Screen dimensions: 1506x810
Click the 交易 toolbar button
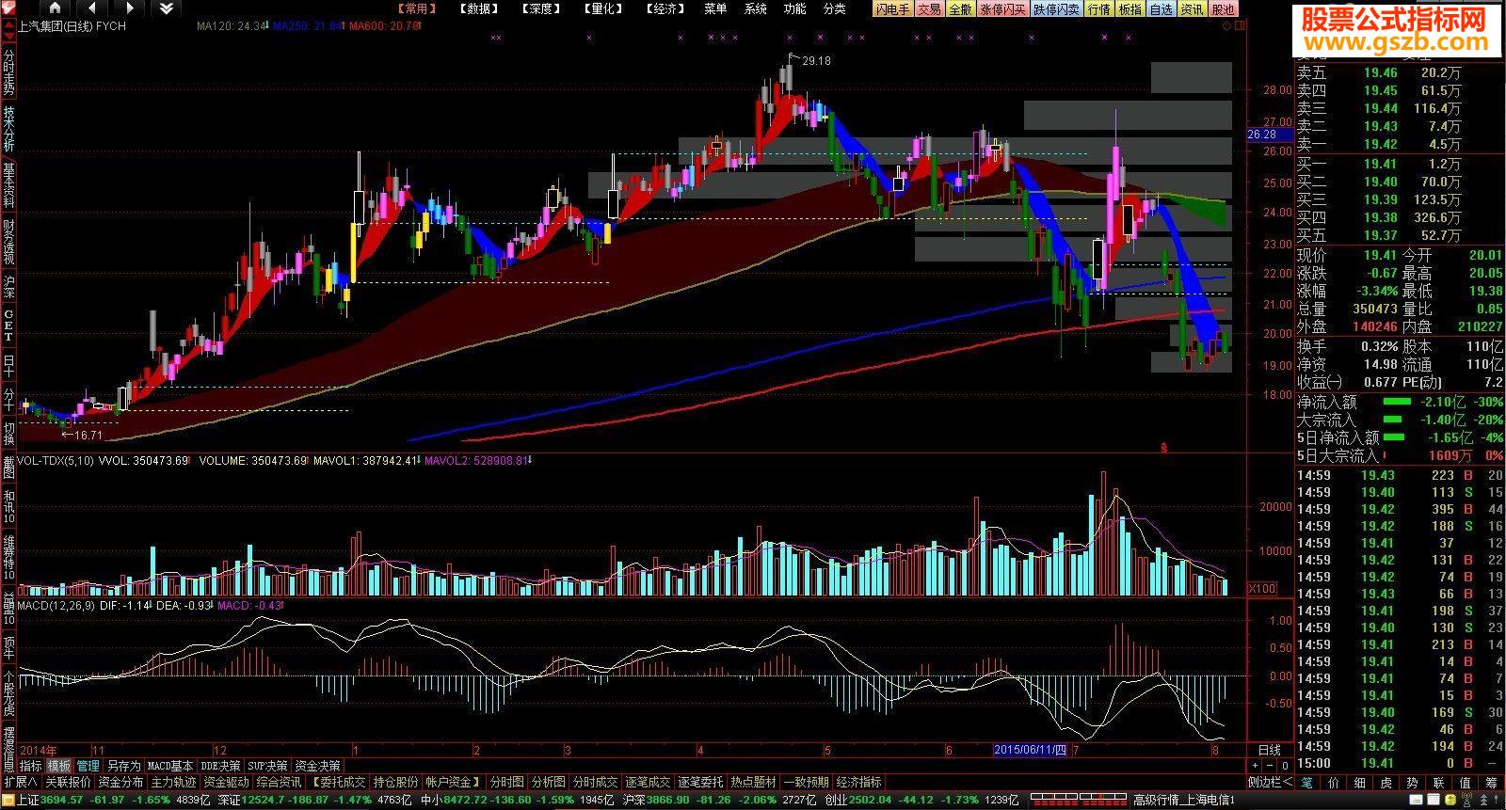pyautogui.click(x=929, y=9)
